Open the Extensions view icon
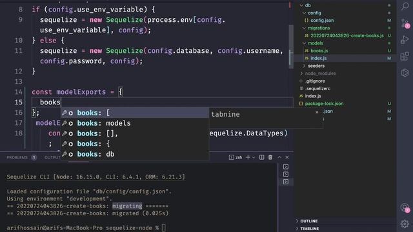Screen dimensions: 413x232 [x=405, y=56]
